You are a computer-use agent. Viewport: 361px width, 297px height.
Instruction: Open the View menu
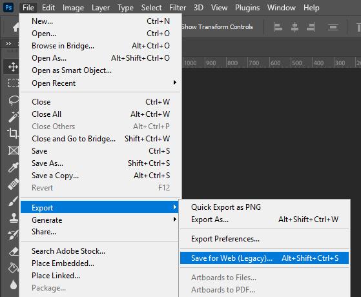coord(219,8)
